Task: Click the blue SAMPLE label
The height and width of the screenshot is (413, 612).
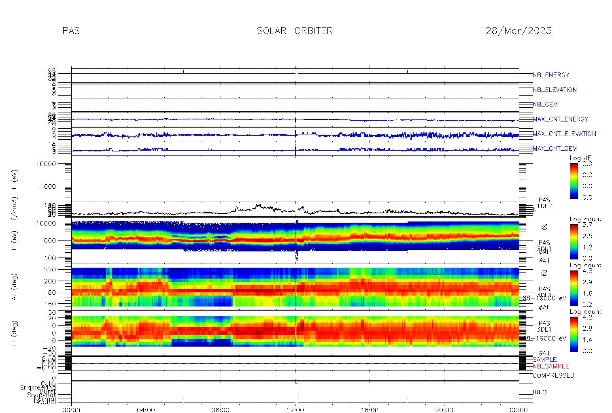Action: (544, 360)
